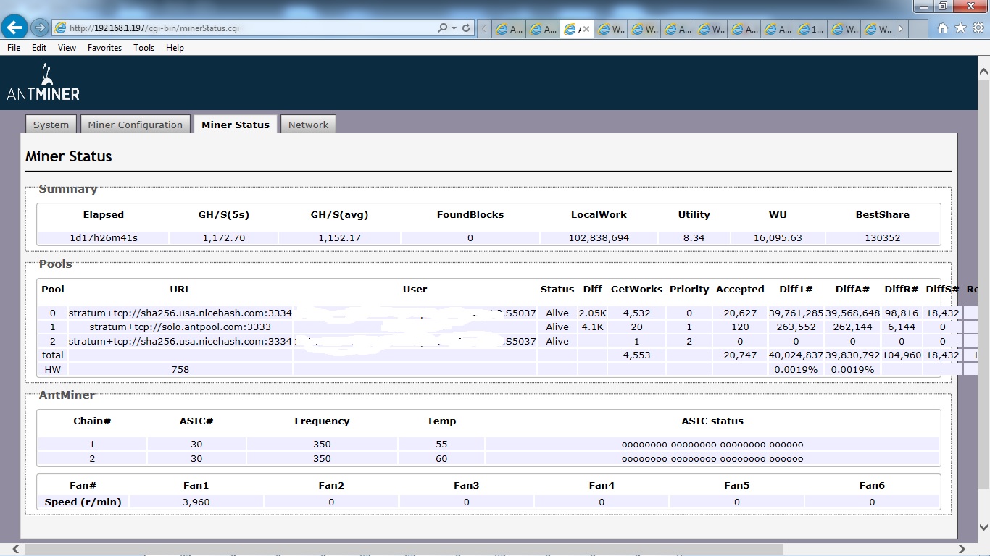Click the Speed (r/min) row label

click(83, 502)
